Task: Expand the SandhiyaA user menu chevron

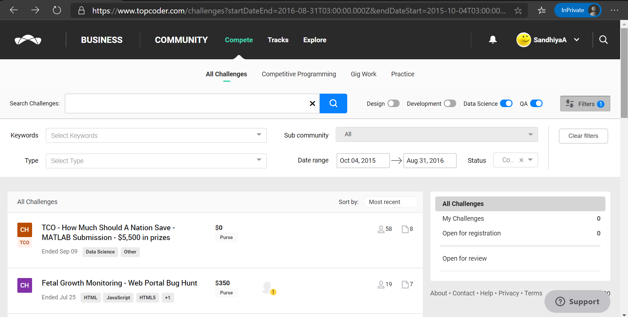Action: (x=577, y=40)
